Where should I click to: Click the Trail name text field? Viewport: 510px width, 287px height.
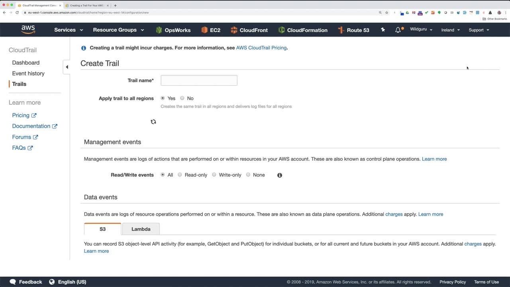[199, 80]
